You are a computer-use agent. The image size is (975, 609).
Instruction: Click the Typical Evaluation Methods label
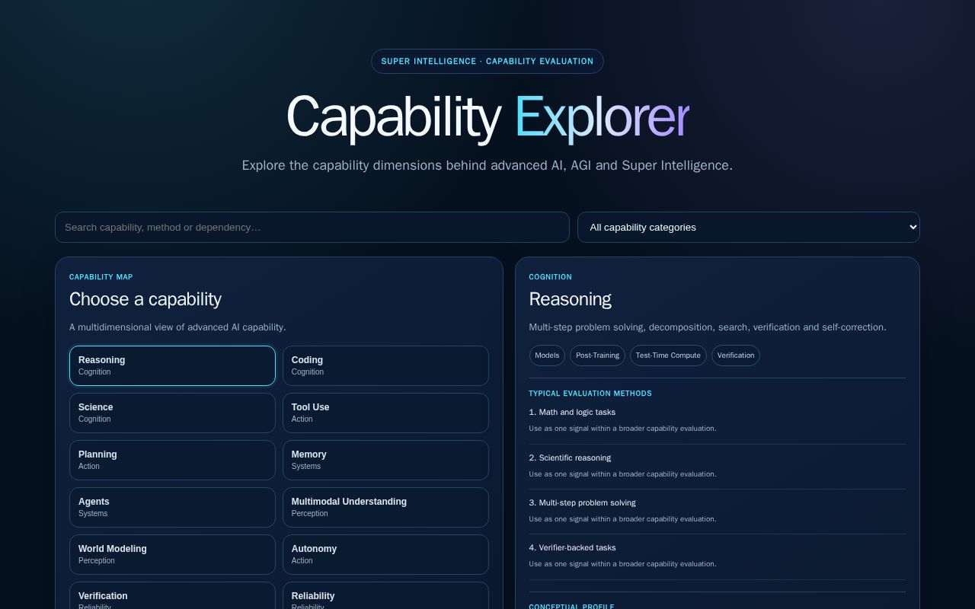click(590, 394)
